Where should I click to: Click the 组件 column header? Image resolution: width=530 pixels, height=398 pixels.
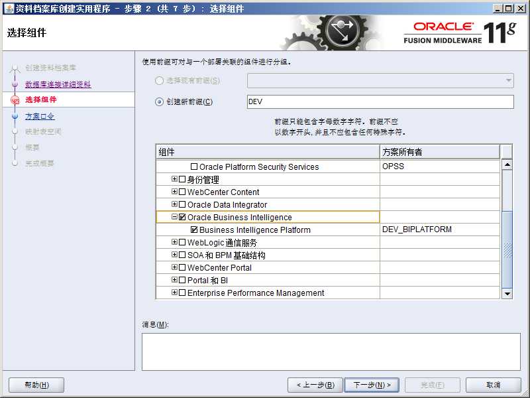tap(268, 152)
